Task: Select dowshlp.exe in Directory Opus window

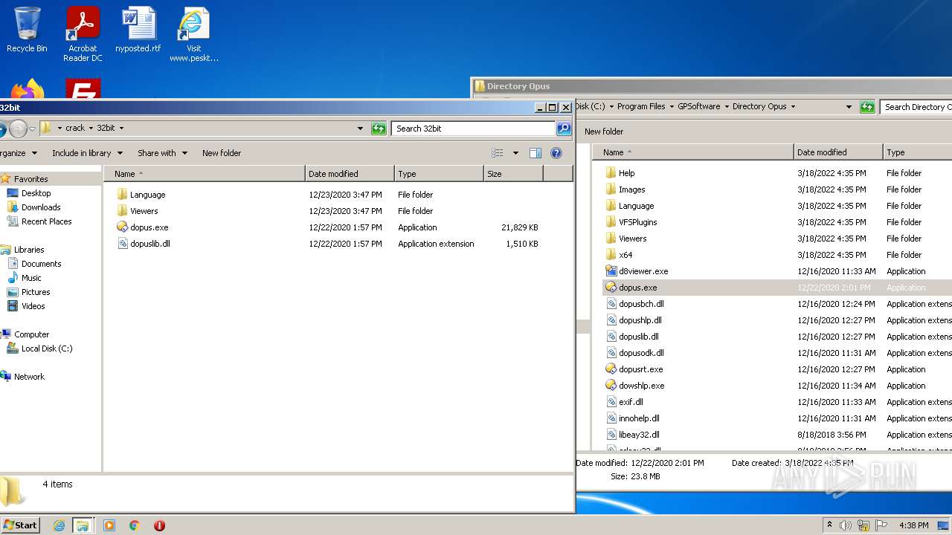Action: tap(641, 386)
